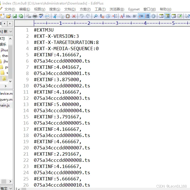Click the Find in Files icon
Screen dimensions: 190x190
tap(108, 16)
